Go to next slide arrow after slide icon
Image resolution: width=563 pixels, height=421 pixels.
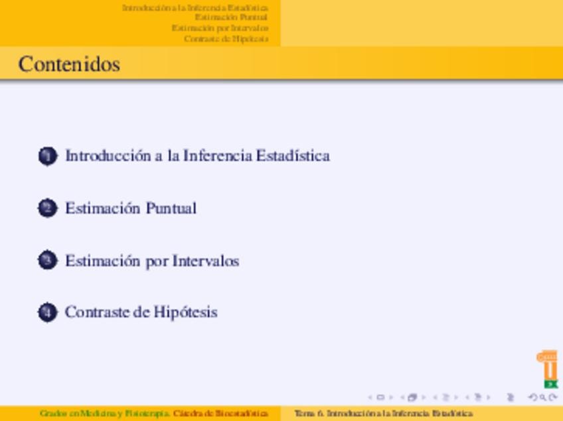pos(391,397)
